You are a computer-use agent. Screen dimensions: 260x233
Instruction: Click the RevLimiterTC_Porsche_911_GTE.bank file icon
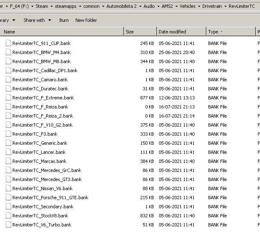click(x=8, y=198)
